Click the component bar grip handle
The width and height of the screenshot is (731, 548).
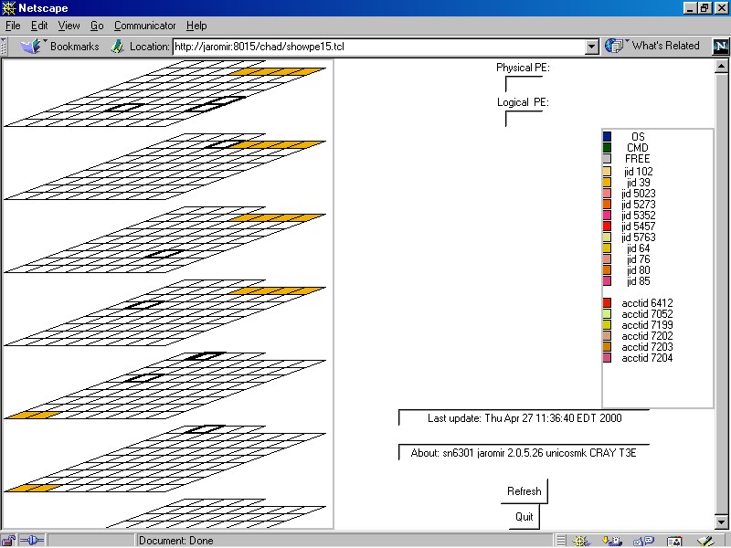coord(561,541)
